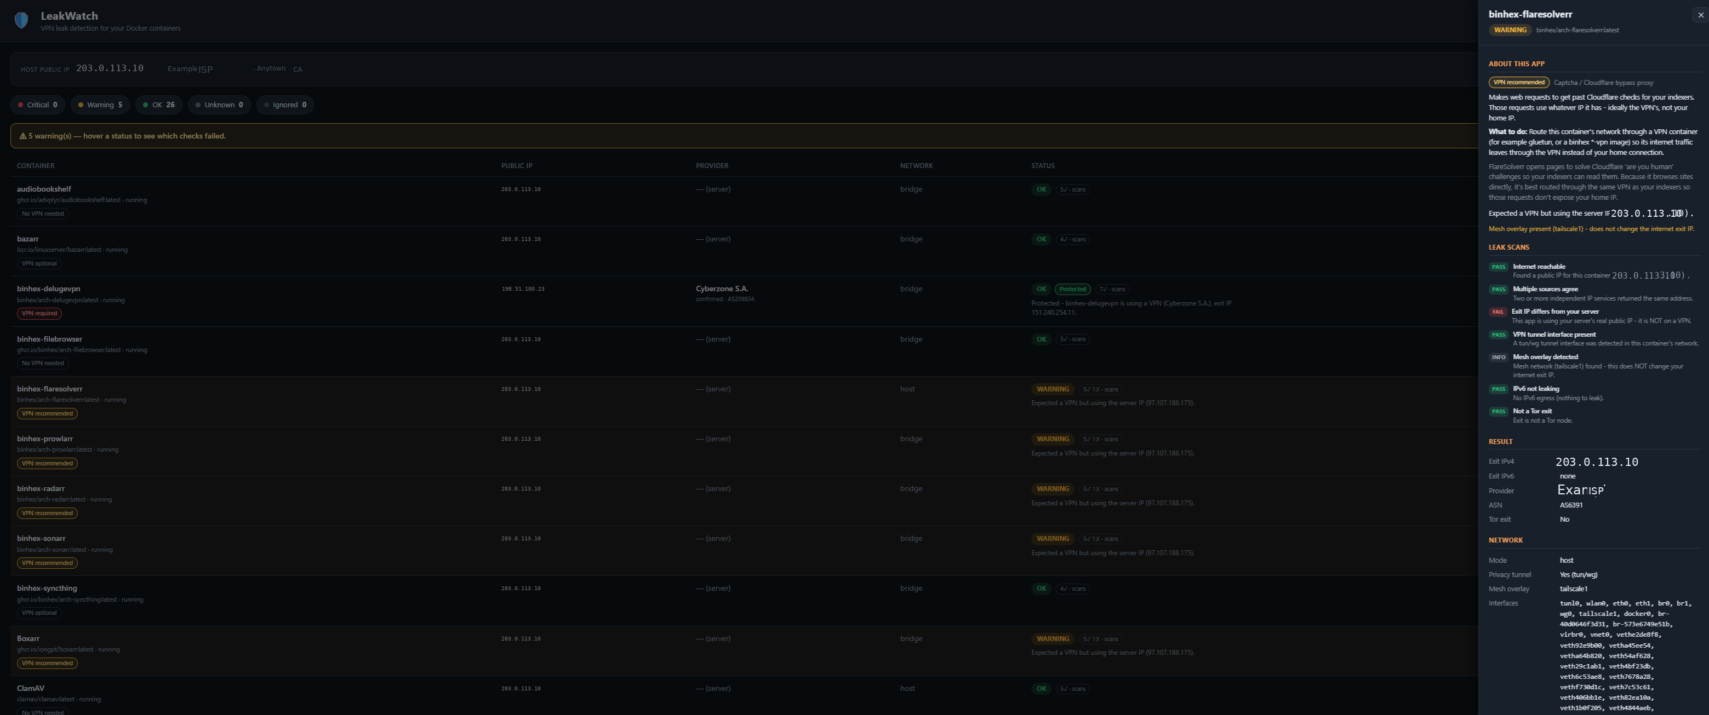Click the AS6391 ASN value
The height and width of the screenshot is (715, 1709).
click(1571, 505)
